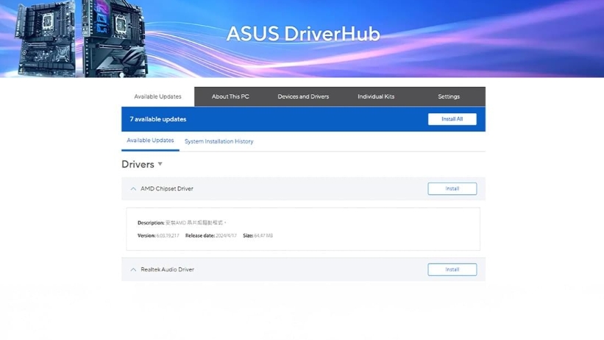The height and width of the screenshot is (340, 604).
Task: Open the Settings tab
Action: pyautogui.click(x=449, y=96)
